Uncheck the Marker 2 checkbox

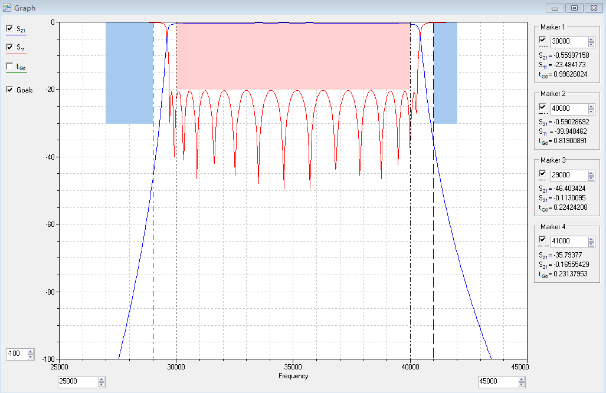[543, 107]
